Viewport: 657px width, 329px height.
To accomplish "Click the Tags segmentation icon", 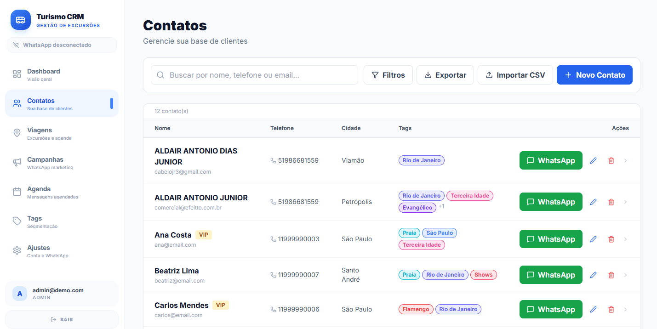I will (x=17, y=220).
